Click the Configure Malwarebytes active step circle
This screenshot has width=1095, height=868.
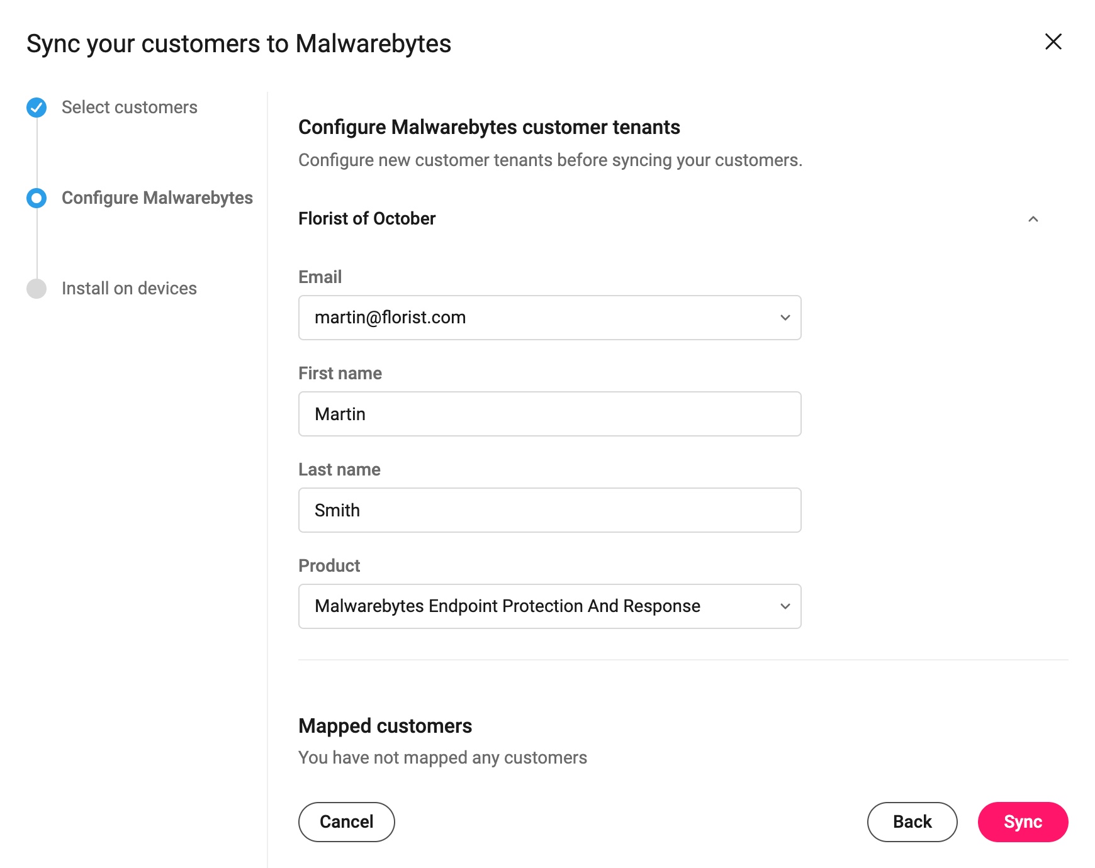tap(36, 198)
